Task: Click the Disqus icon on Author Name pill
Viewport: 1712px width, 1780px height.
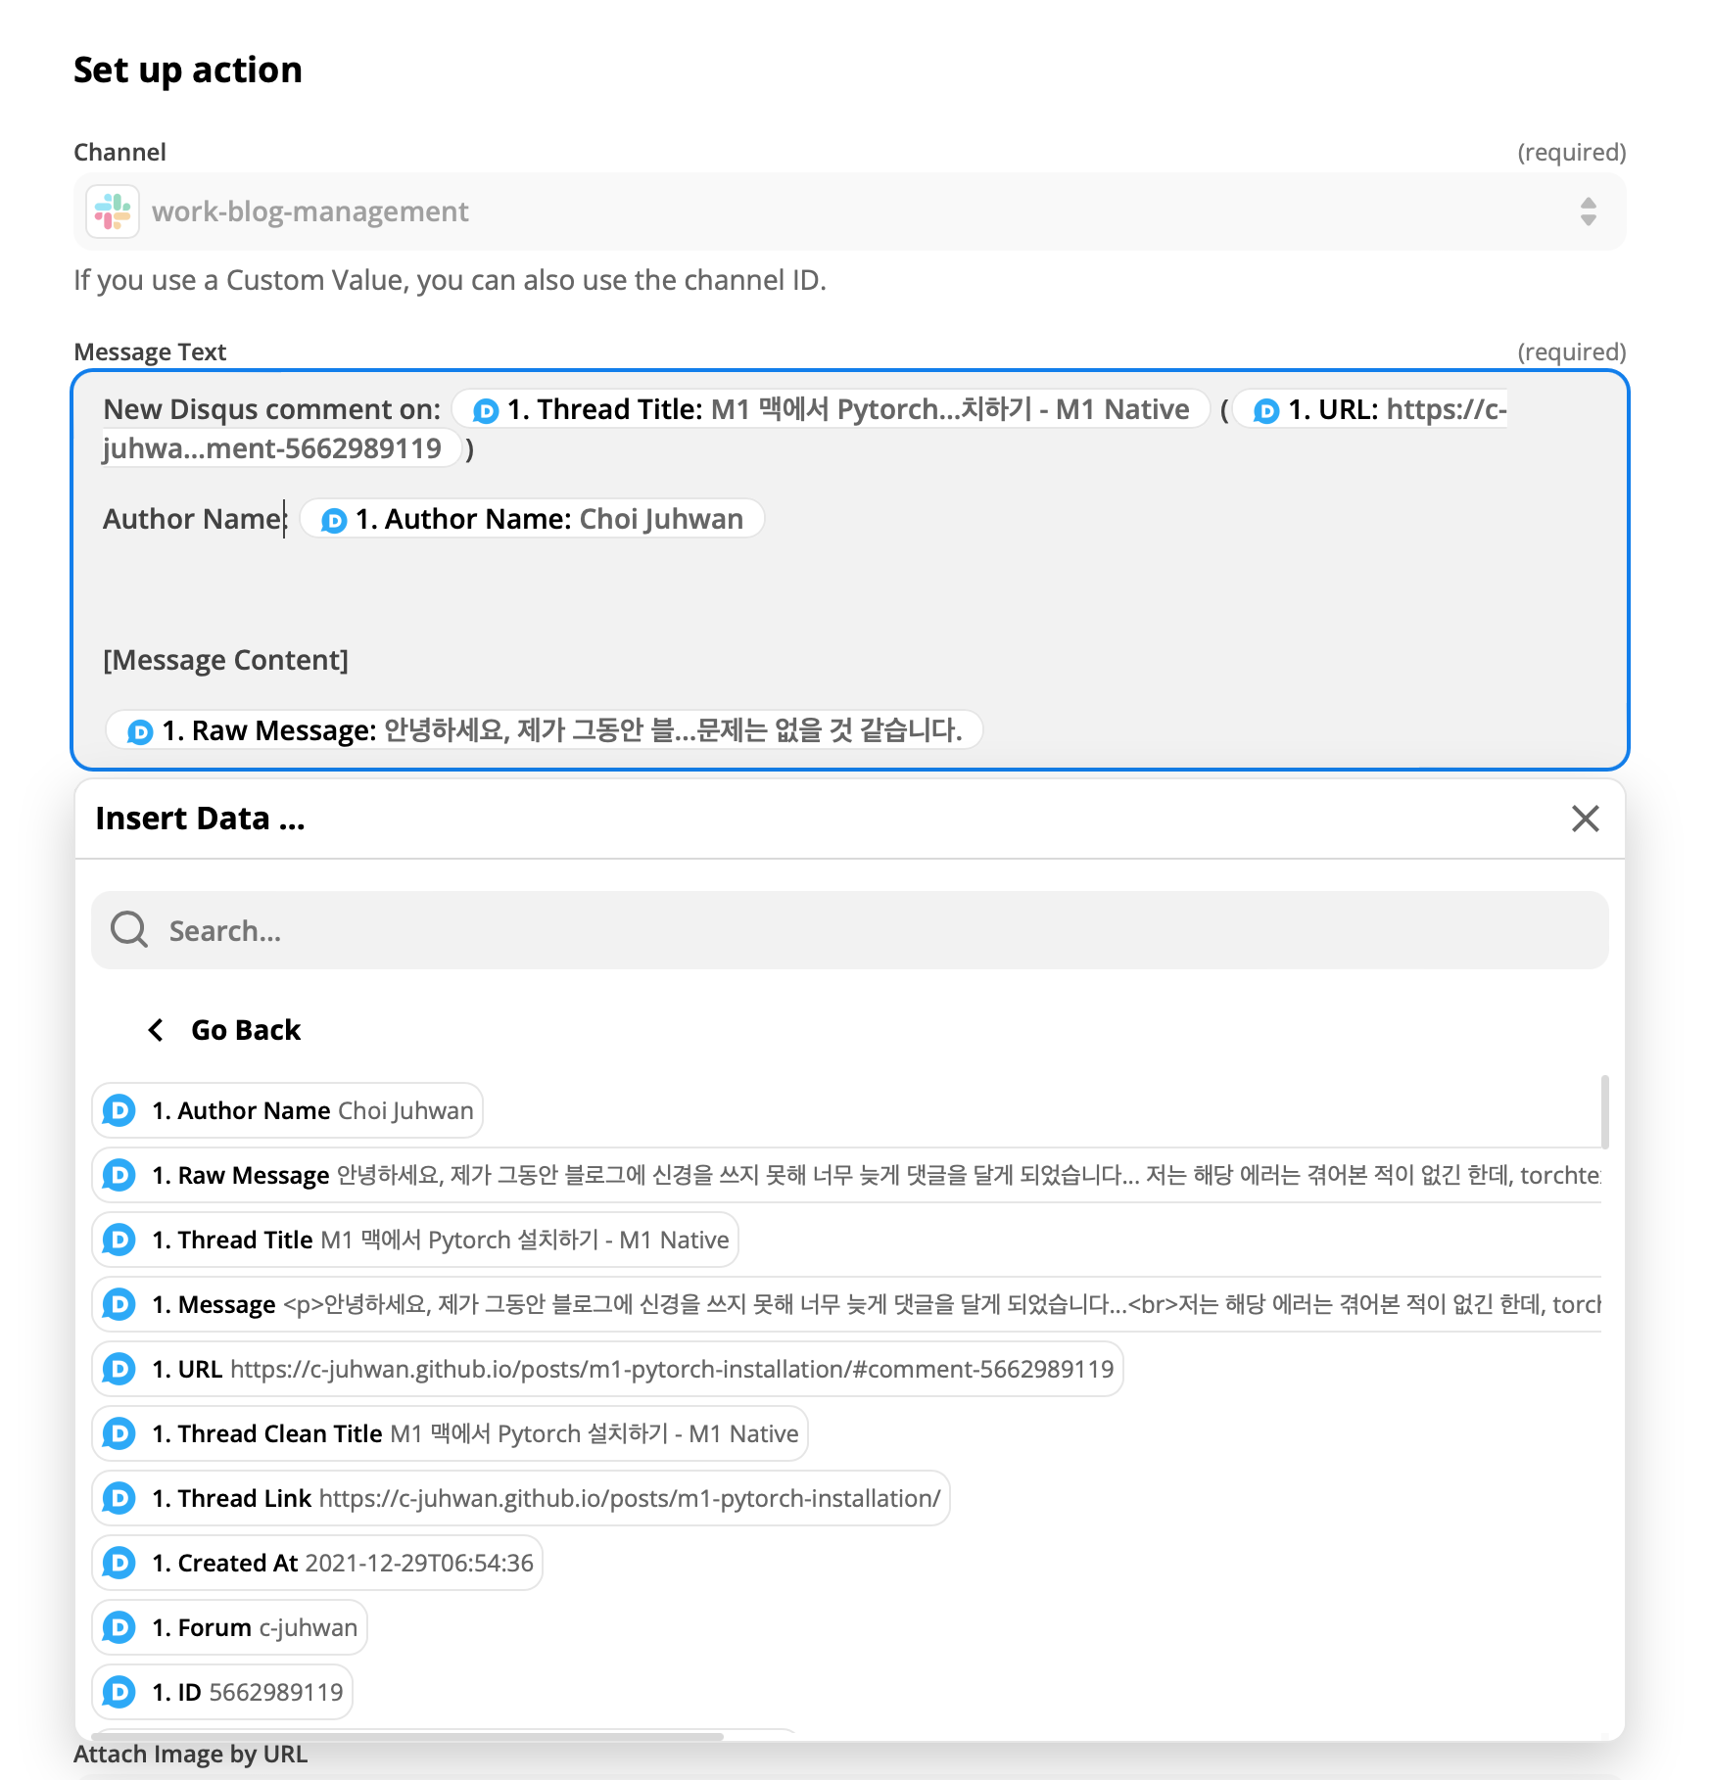Action: point(333,519)
